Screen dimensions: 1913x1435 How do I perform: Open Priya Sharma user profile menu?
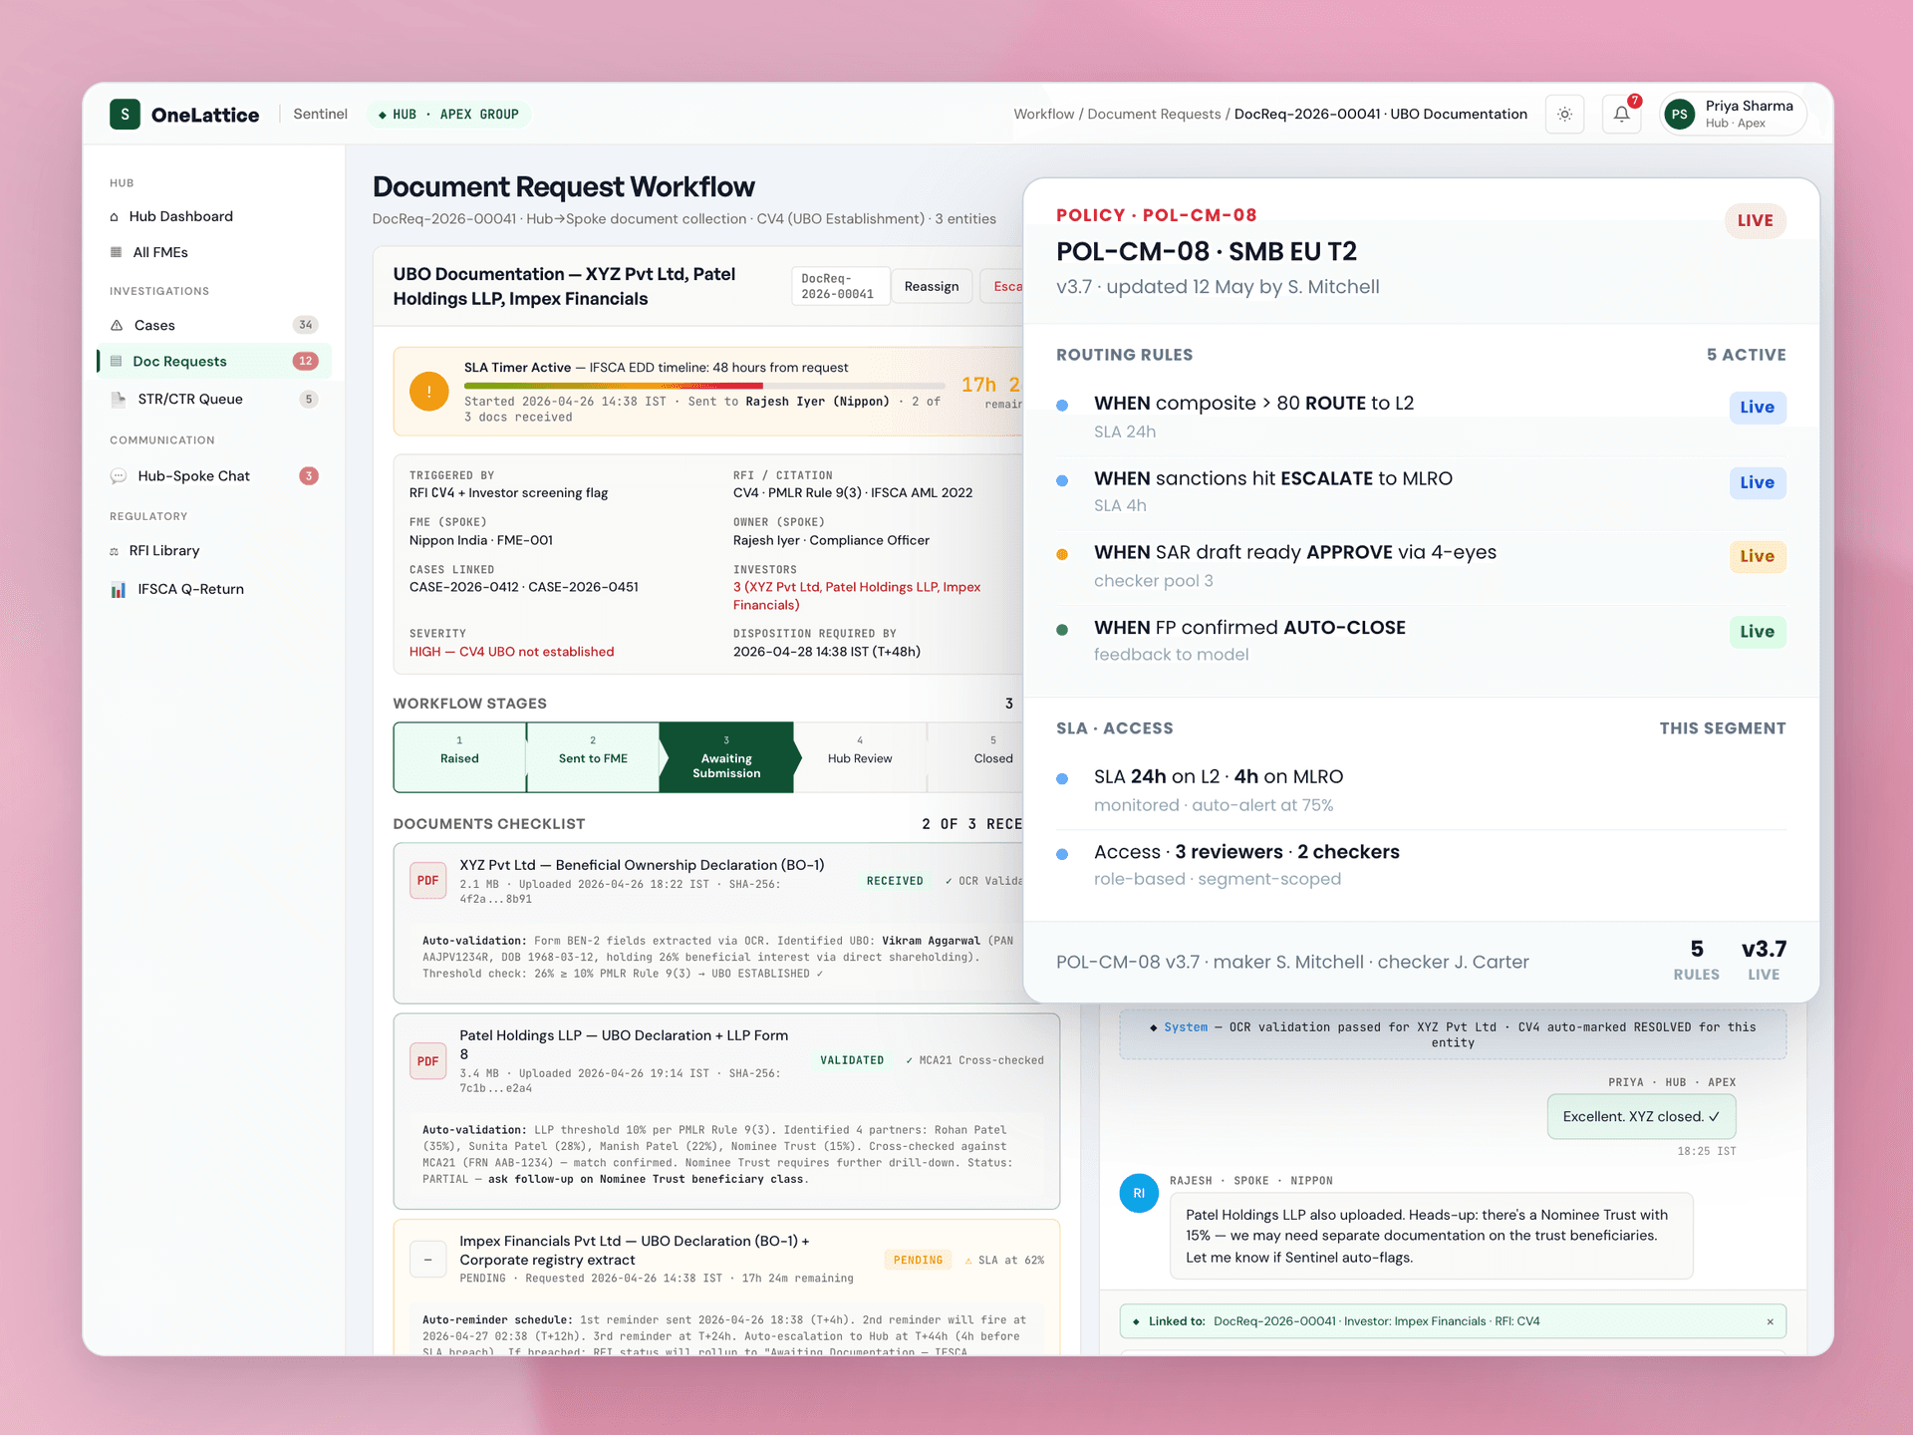click(x=1732, y=115)
